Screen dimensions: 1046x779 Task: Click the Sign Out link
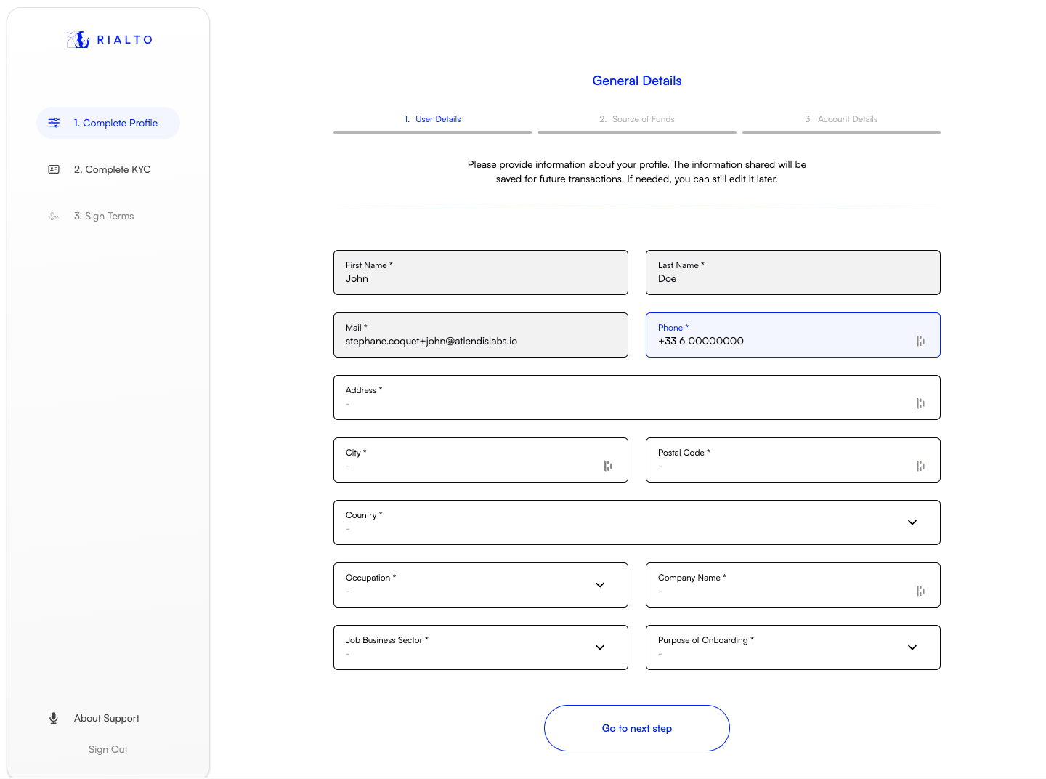108,749
